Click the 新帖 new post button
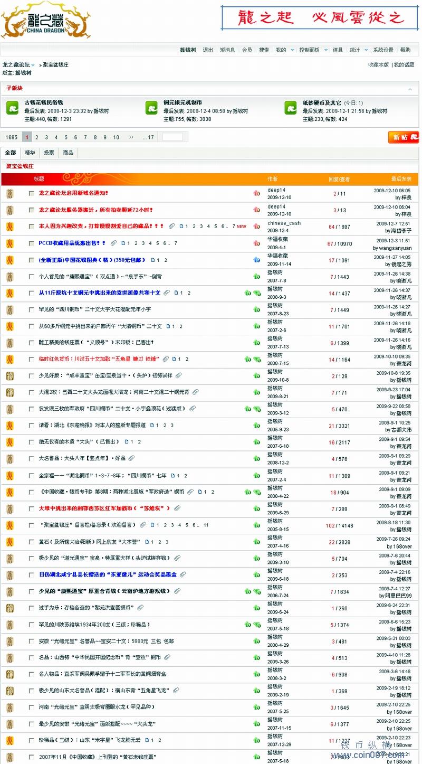The image size is (422, 764). point(404,137)
